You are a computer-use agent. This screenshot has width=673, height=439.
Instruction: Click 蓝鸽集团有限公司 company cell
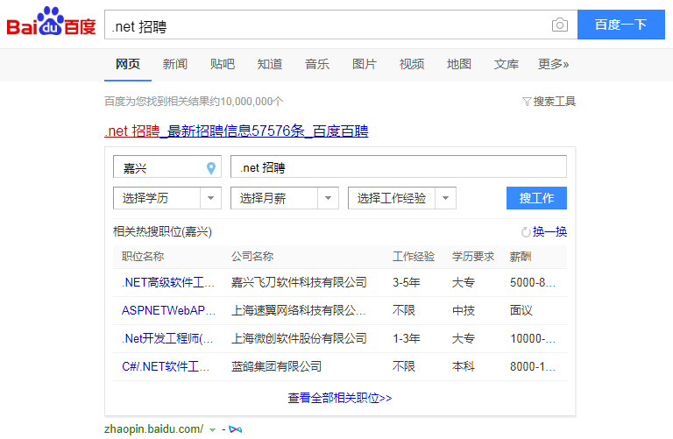tap(276, 366)
